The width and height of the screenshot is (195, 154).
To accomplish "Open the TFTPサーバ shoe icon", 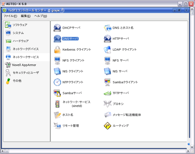I will click(x=108, y=93).
